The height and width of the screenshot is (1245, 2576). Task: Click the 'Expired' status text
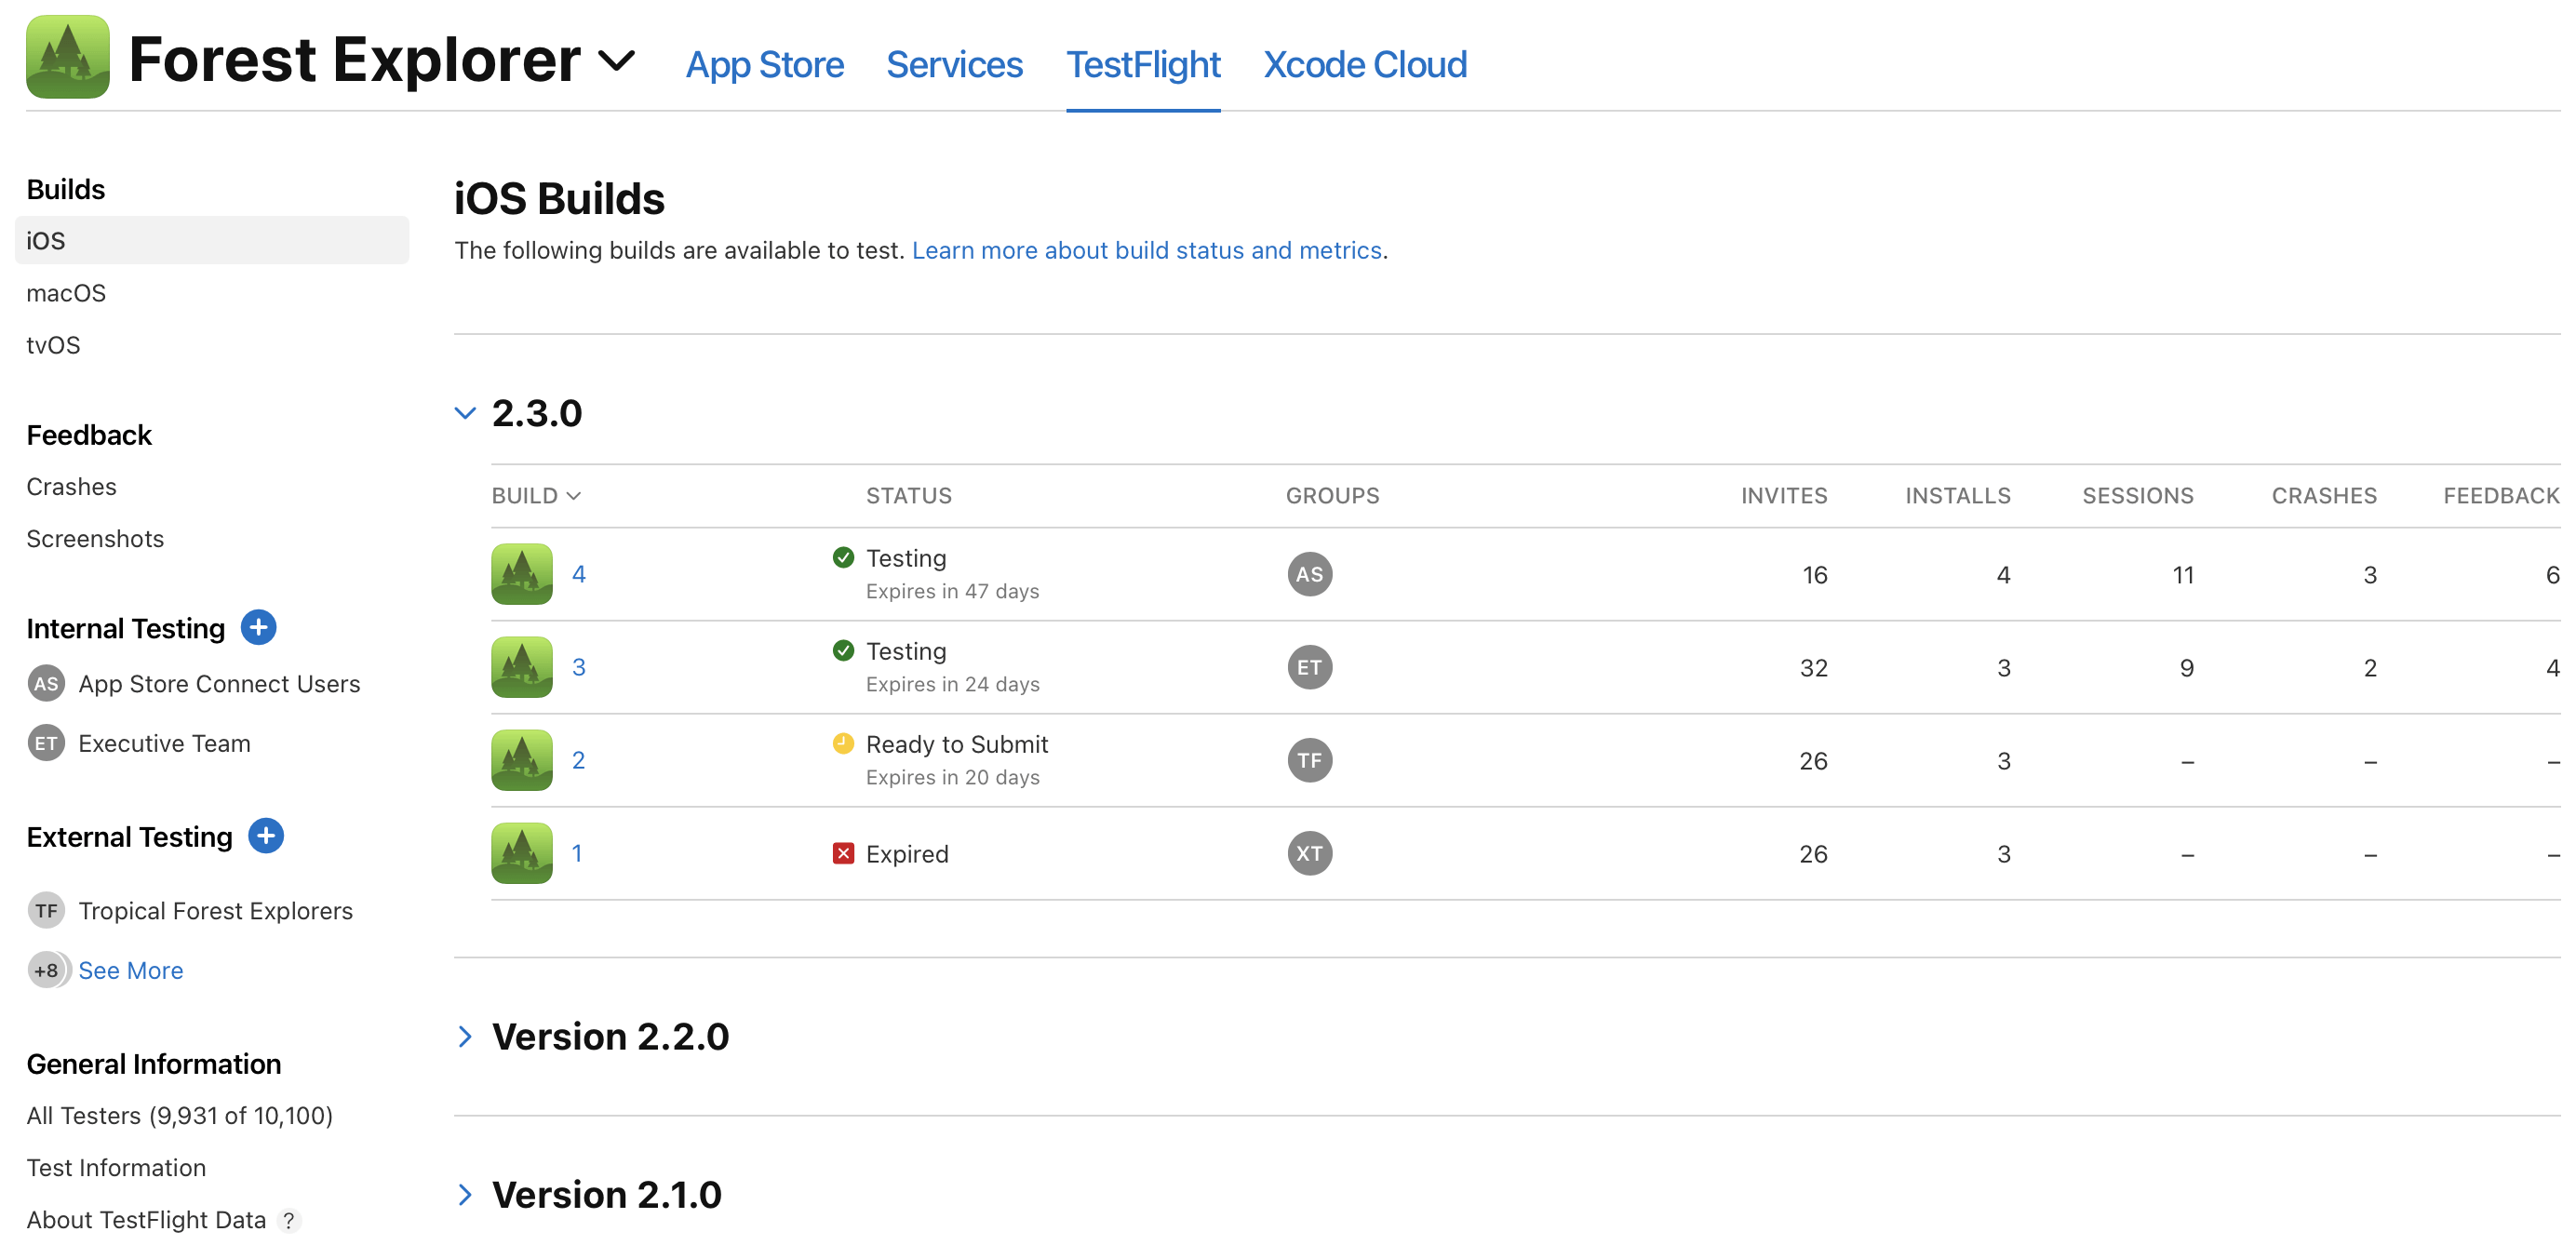(907, 854)
